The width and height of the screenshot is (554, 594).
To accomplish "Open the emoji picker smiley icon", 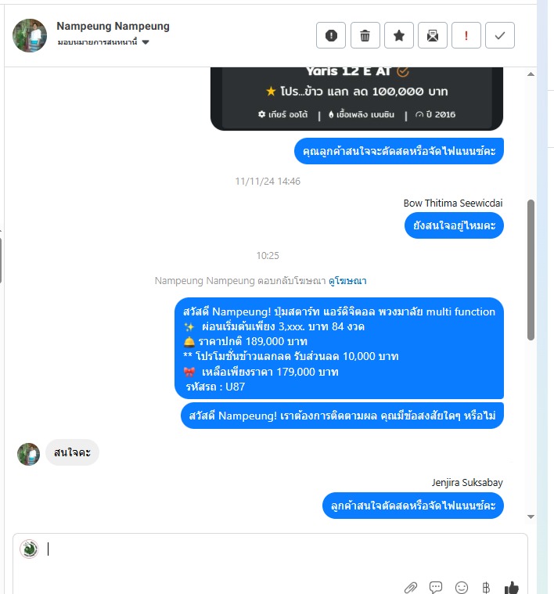I will click(461, 587).
